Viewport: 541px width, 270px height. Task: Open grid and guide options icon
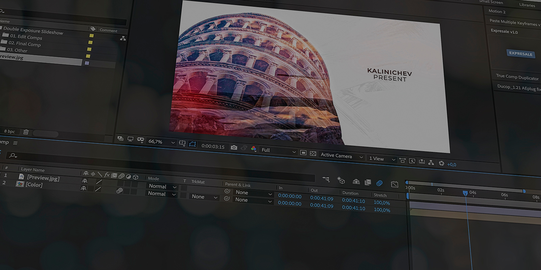click(182, 143)
